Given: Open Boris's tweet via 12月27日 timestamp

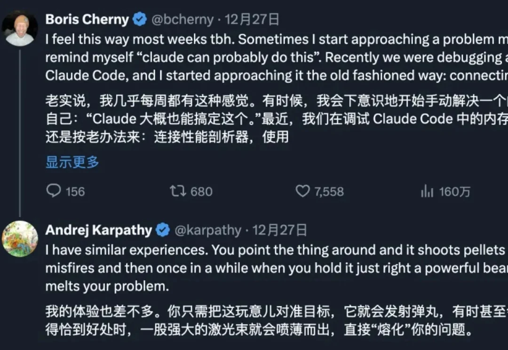Looking at the screenshot, I should click(x=252, y=19).
